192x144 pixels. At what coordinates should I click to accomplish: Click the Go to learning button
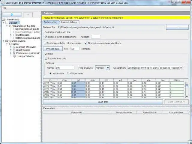pos(176,102)
